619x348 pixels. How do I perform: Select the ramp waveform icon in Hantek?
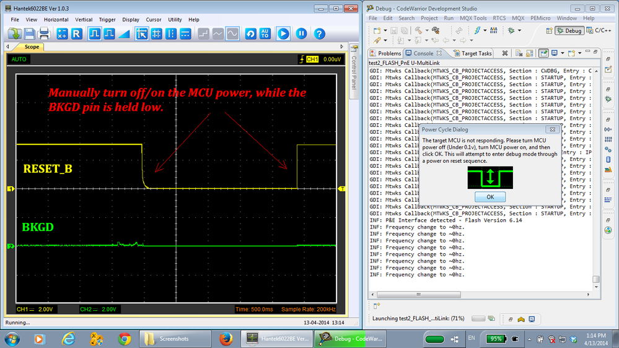click(124, 34)
